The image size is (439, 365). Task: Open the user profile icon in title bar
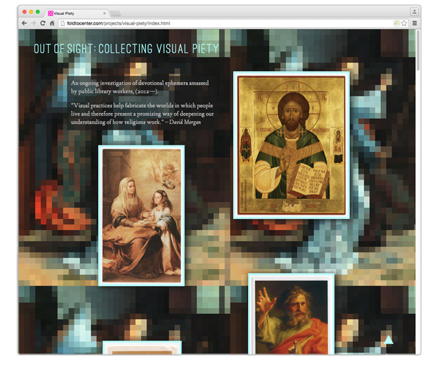(x=414, y=12)
